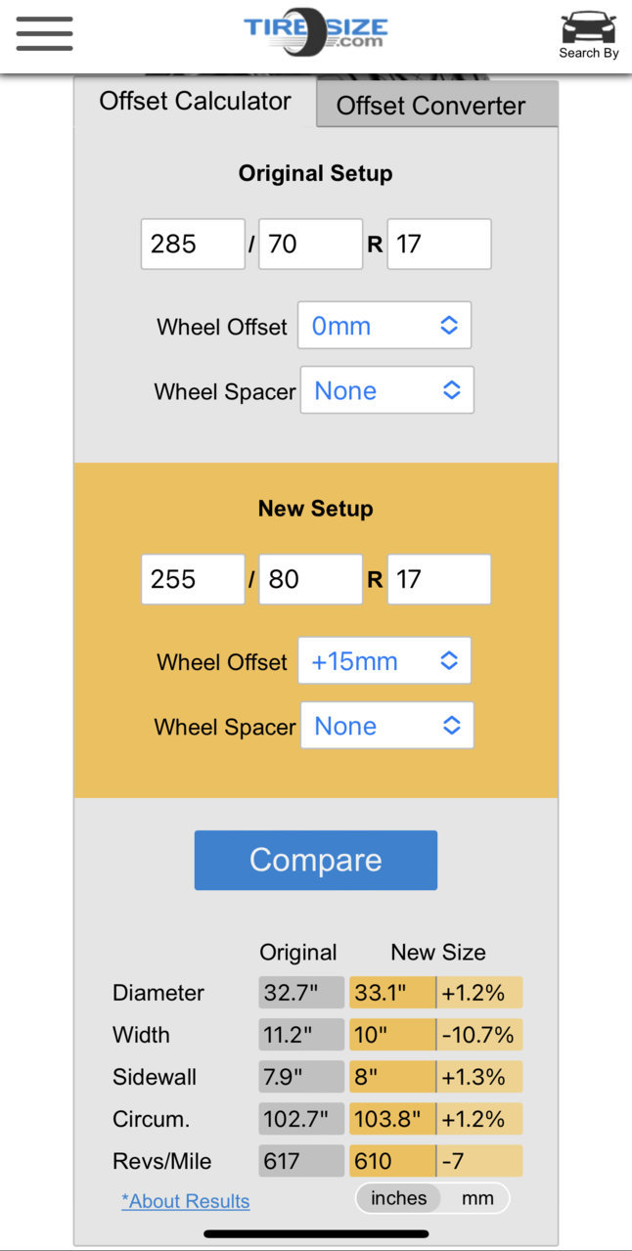The height and width of the screenshot is (1251, 632).
Task: Open the hamburger menu
Action: pyautogui.click(x=44, y=33)
